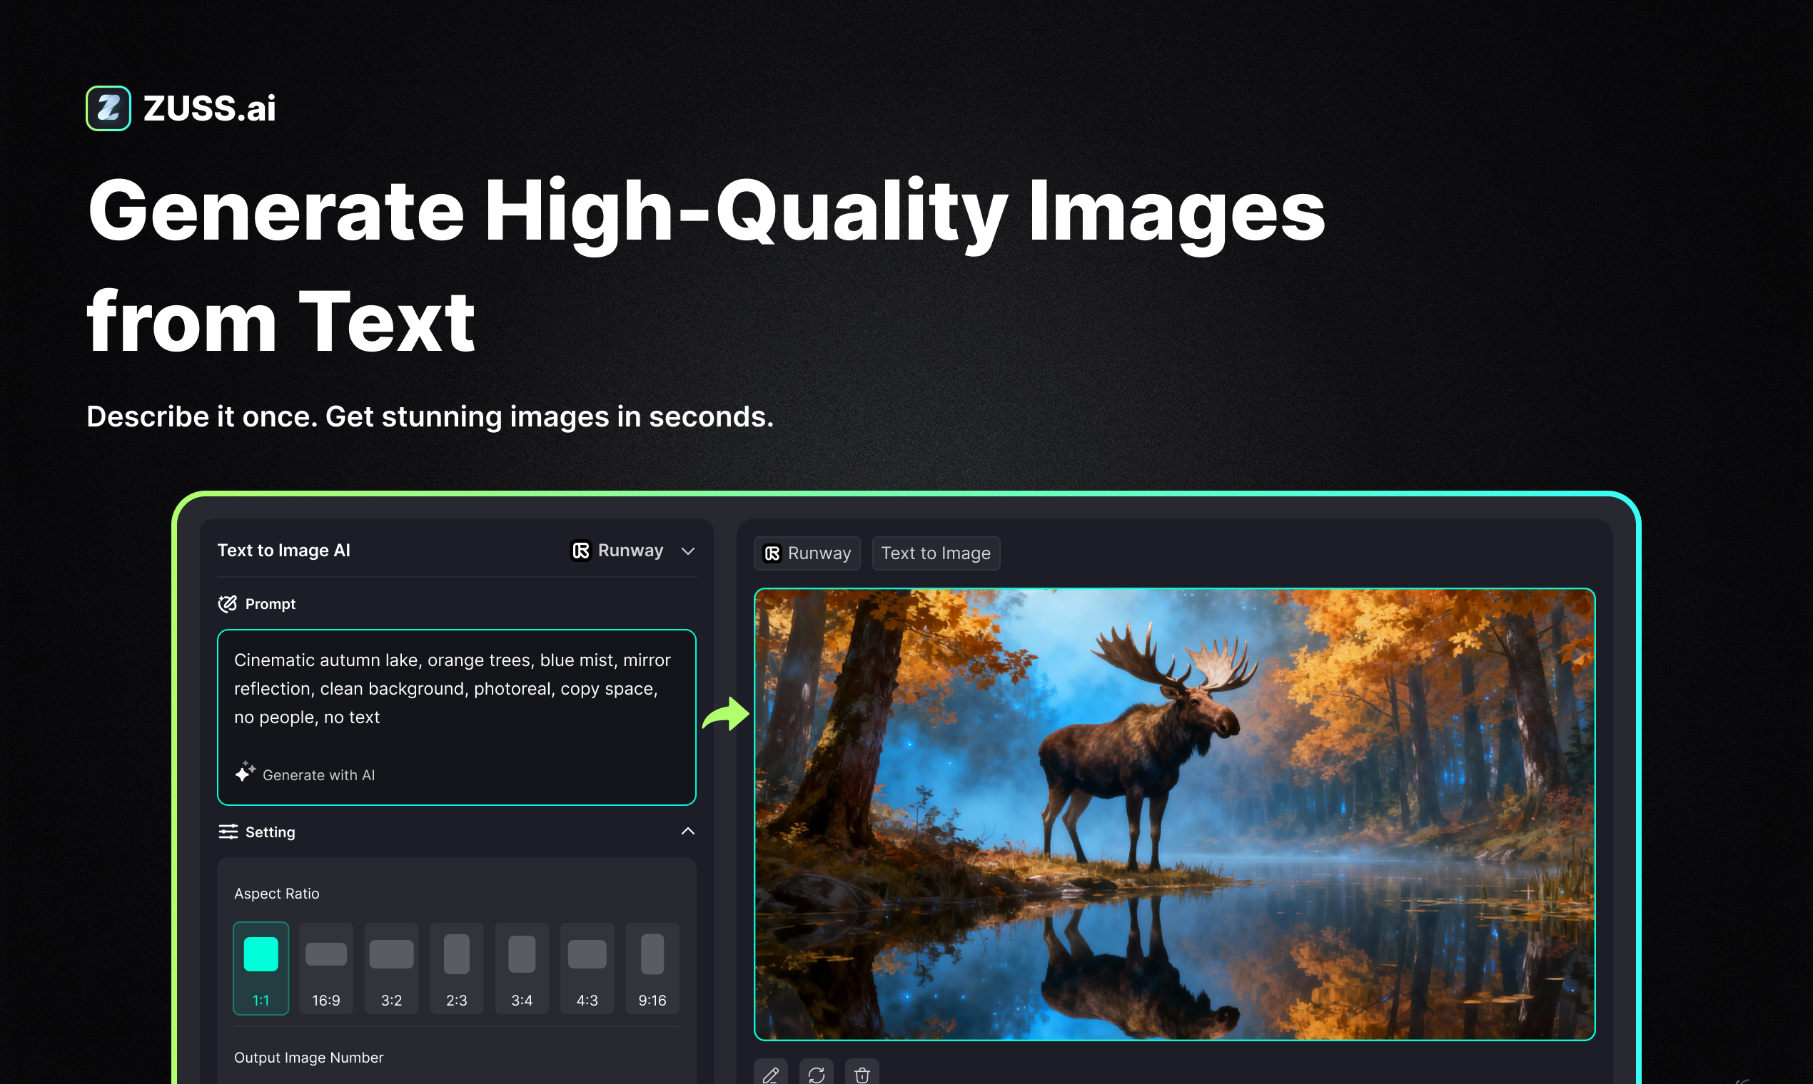
Task: Click the Runway logo in the model selector
Action: [580, 551]
